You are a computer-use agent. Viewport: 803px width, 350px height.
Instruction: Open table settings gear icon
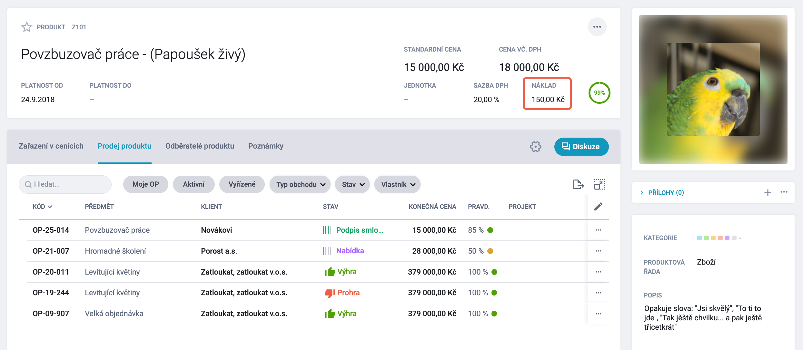point(535,147)
